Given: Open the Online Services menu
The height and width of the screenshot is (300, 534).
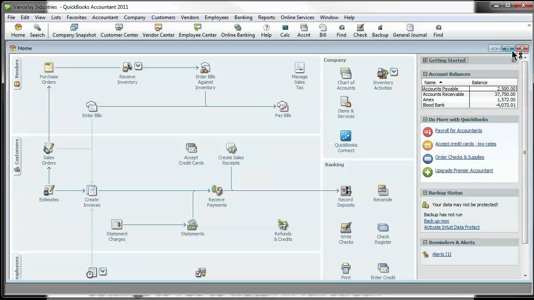Looking at the screenshot, I should click(297, 17).
